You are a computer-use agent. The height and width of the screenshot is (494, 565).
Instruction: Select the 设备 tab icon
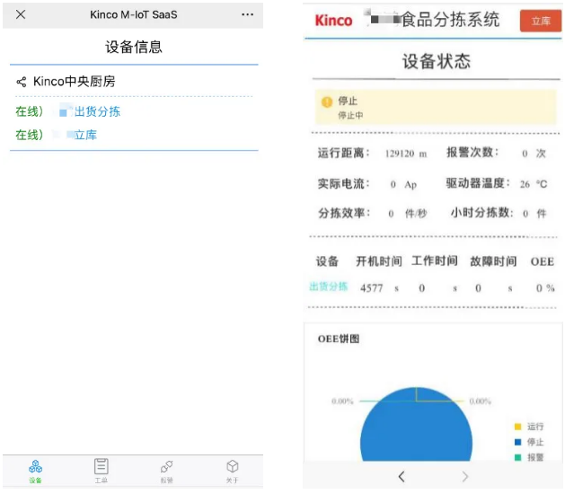click(35, 466)
